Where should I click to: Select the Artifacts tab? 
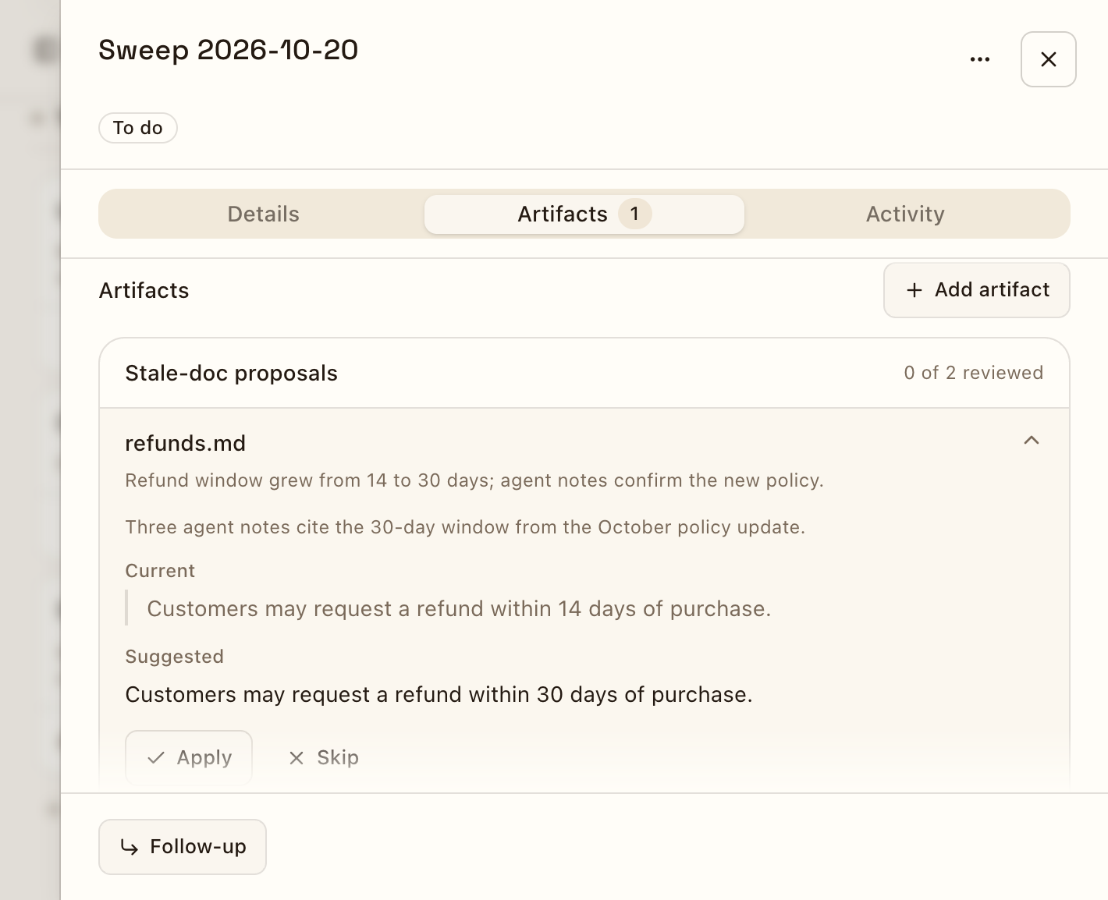(584, 214)
